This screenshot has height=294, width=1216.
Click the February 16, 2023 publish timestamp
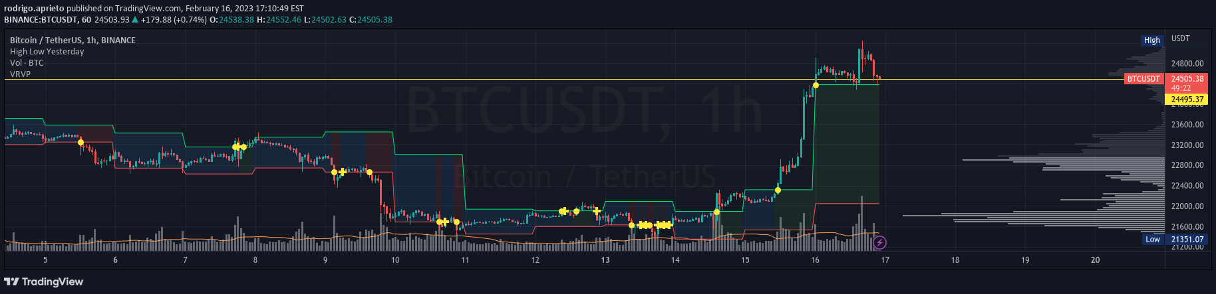[x=245, y=9]
